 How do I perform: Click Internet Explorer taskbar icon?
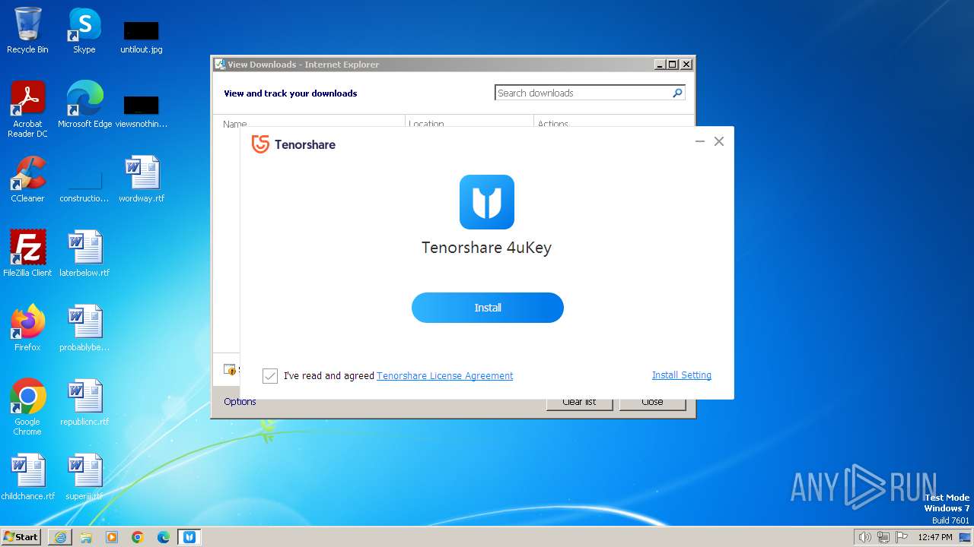tap(60, 537)
